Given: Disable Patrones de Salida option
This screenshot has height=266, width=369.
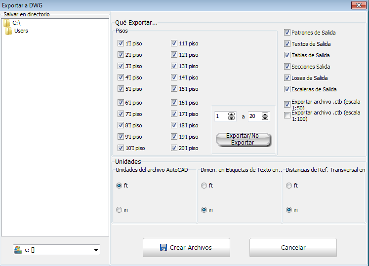Looking at the screenshot, I should point(287,33).
